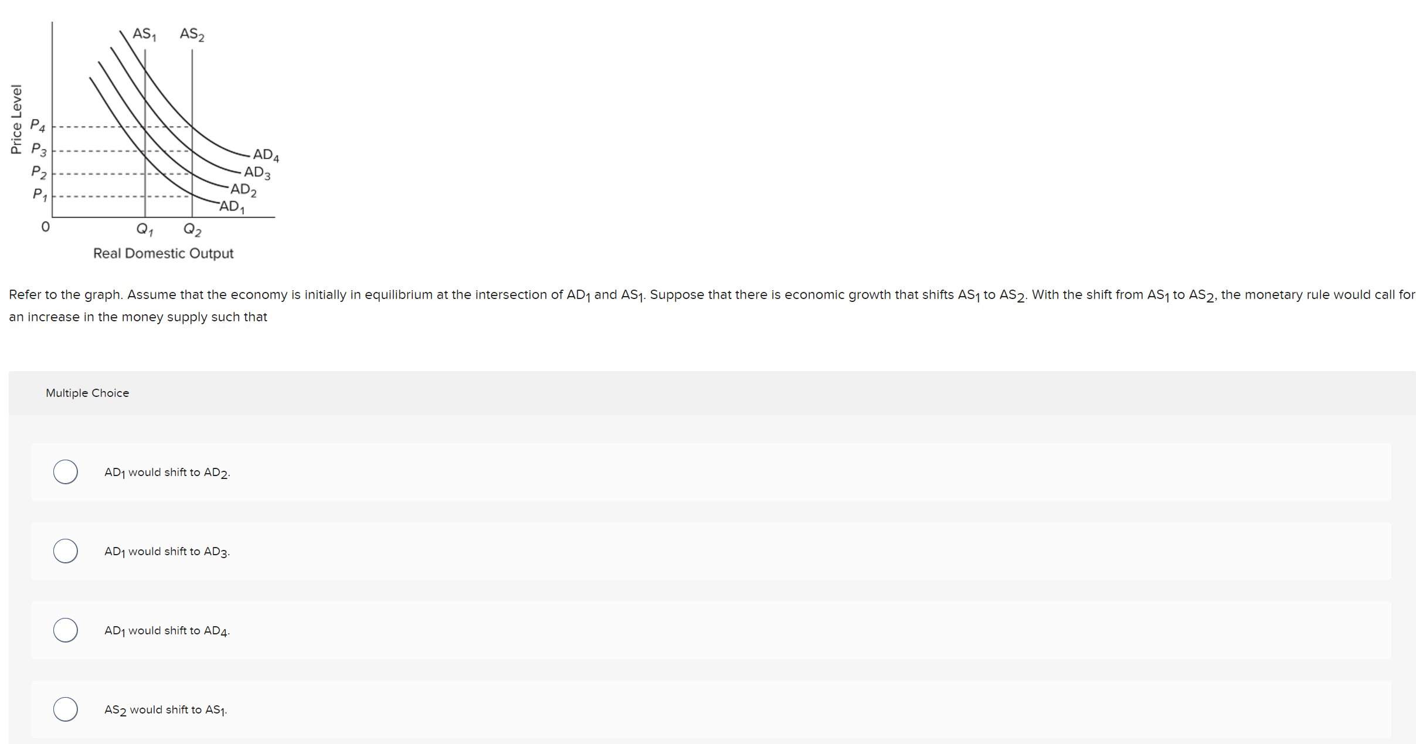This screenshot has height=744, width=1416.
Task: Select radio button for AD1 to AD2
Action: (66, 472)
